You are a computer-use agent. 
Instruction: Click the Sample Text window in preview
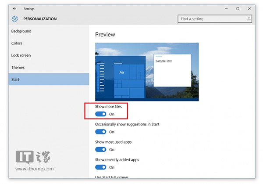point(172,70)
